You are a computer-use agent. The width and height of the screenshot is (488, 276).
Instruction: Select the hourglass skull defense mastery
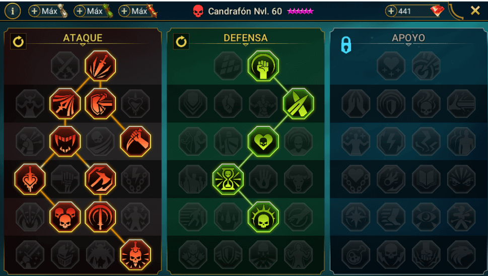228,179
